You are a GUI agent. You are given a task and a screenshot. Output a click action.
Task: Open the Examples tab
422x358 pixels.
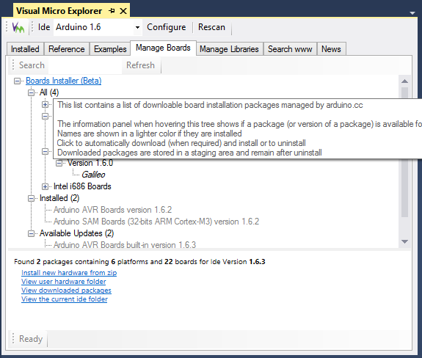pos(110,49)
